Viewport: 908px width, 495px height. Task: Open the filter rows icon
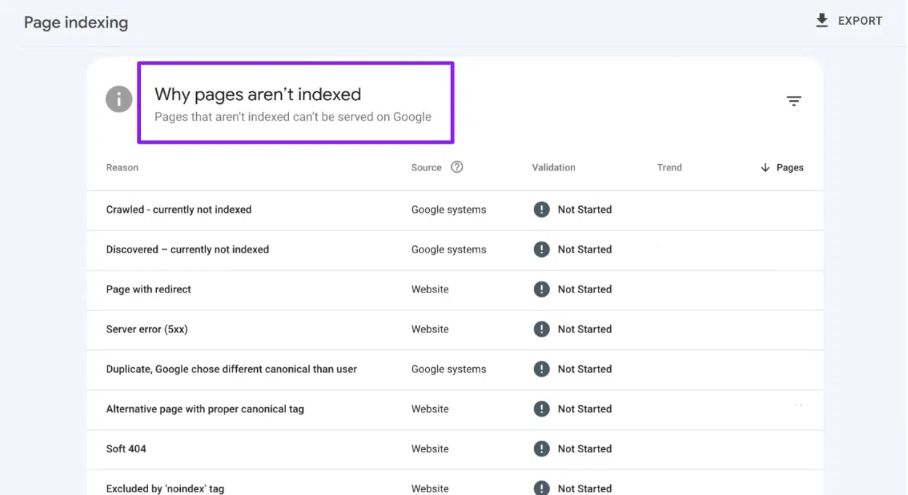794,102
